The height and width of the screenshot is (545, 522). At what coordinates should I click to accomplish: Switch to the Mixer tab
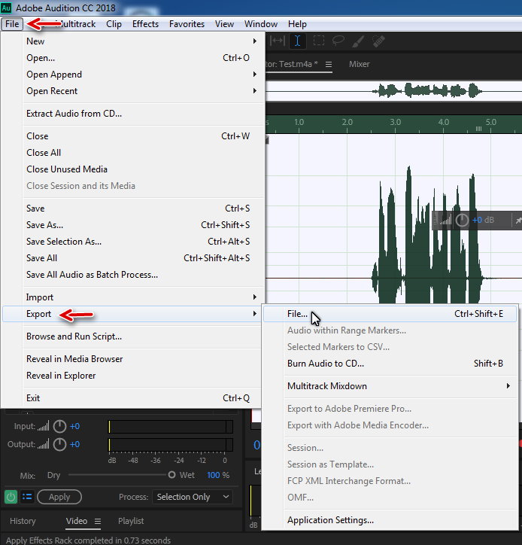click(x=359, y=64)
